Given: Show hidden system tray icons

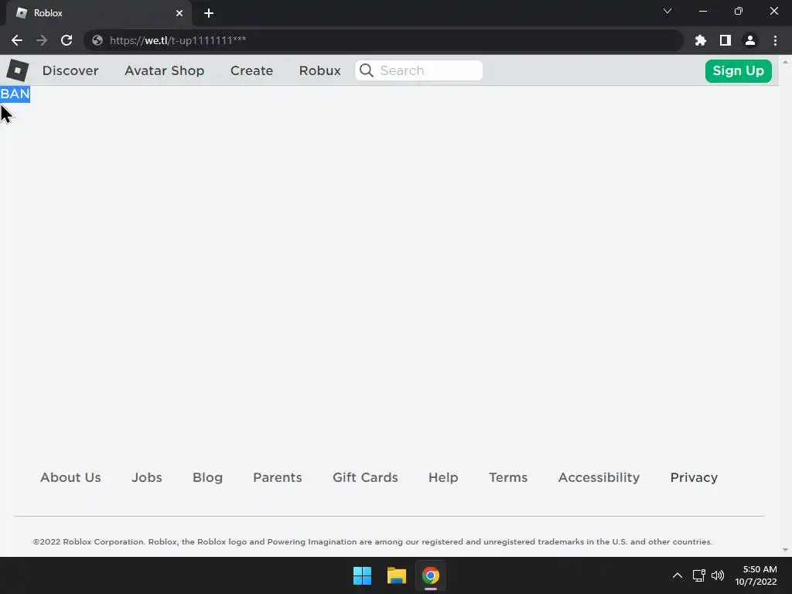Looking at the screenshot, I should 678,575.
